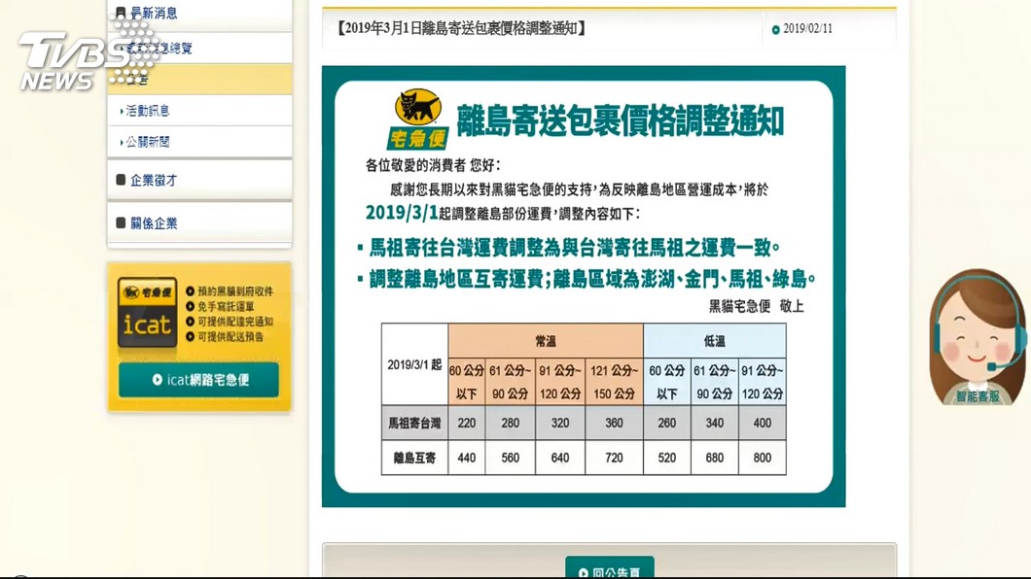This screenshot has height=579, width=1031.
Task: Open the 企業徵才 sidebar section
Action: click(x=200, y=180)
